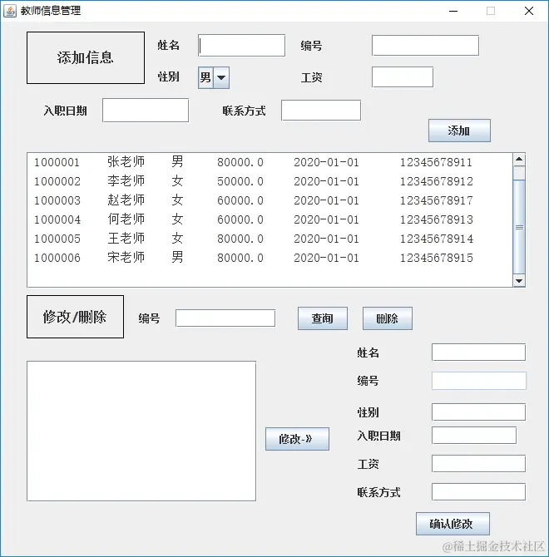Click the 确认修改 button
Viewport: 549px width, 557px height.
(453, 524)
